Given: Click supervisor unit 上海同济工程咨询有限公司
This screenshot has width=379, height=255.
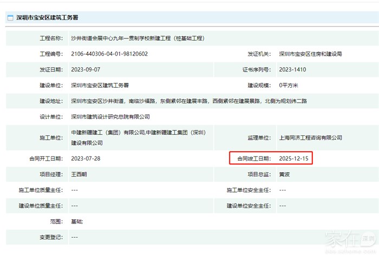Looking at the screenshot, I should pyautogui.click(x=310, y=138).
